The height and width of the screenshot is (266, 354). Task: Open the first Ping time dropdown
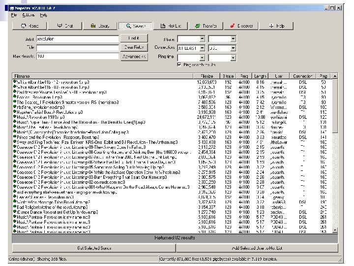click(202, 58)
